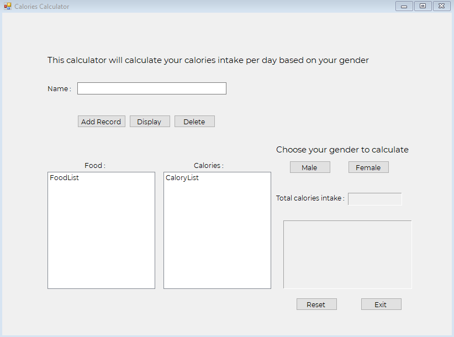Click the Name text input field
This screenshot has width=454, height=337.
point(152,88)
